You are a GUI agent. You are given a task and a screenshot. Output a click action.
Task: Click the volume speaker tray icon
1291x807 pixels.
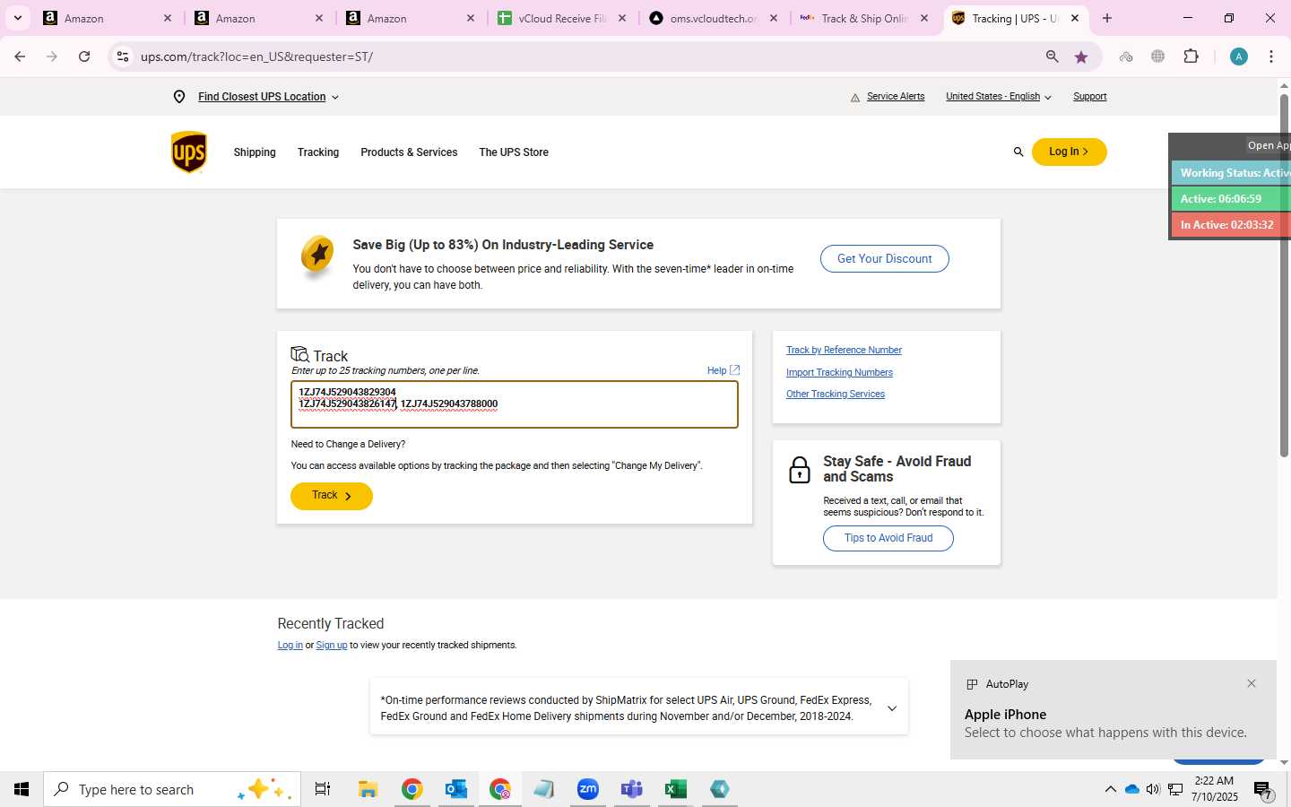[x=1153, y=789]
